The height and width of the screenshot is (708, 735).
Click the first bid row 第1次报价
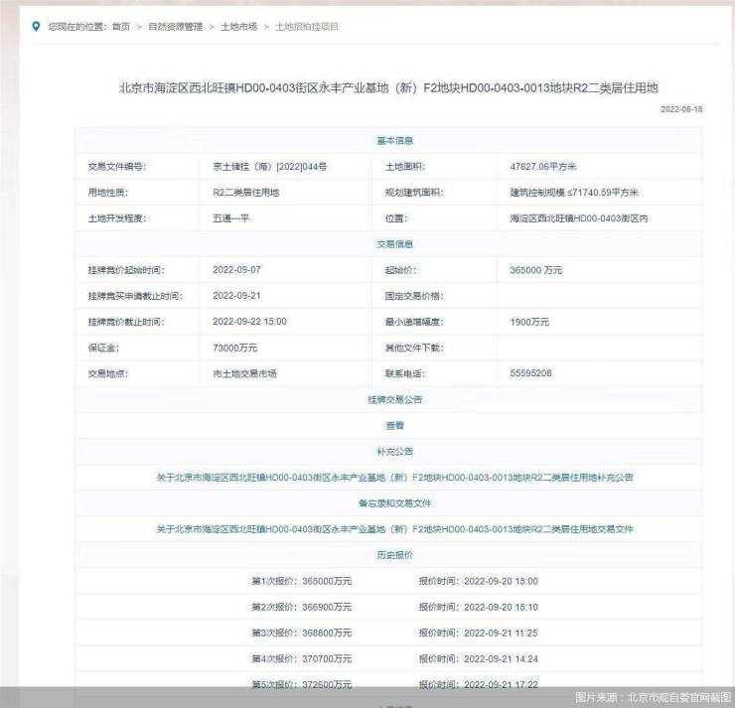(x=301, y=582)
